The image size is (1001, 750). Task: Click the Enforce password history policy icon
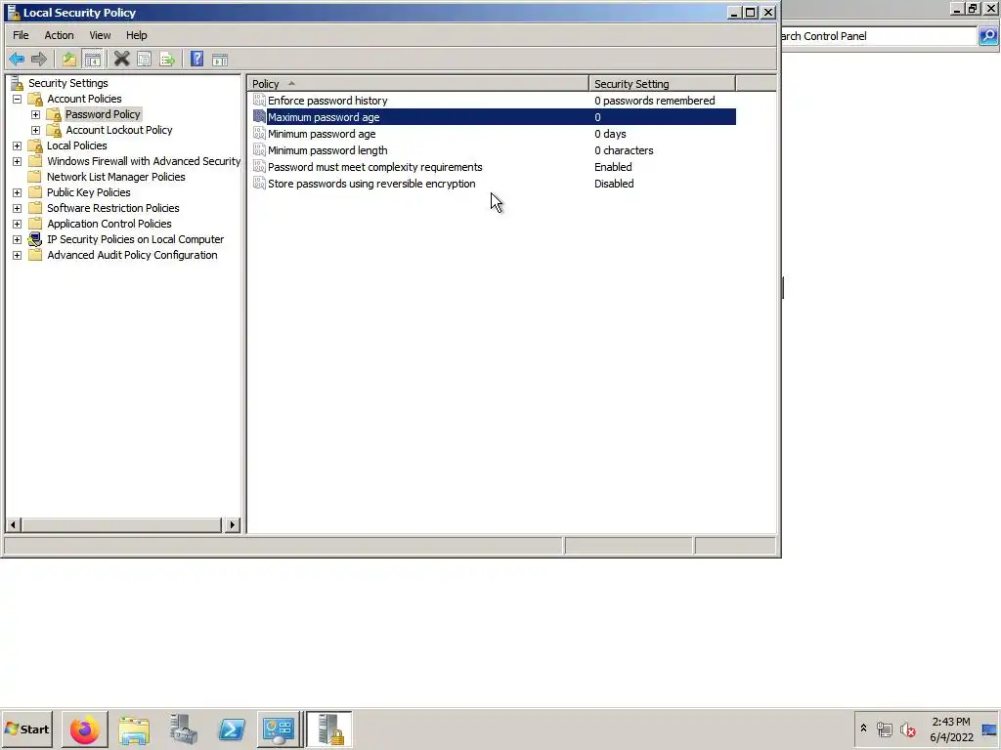tap(259, 101)
